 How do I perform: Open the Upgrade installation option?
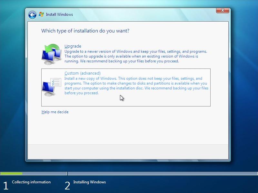click(x=72, y=46)
